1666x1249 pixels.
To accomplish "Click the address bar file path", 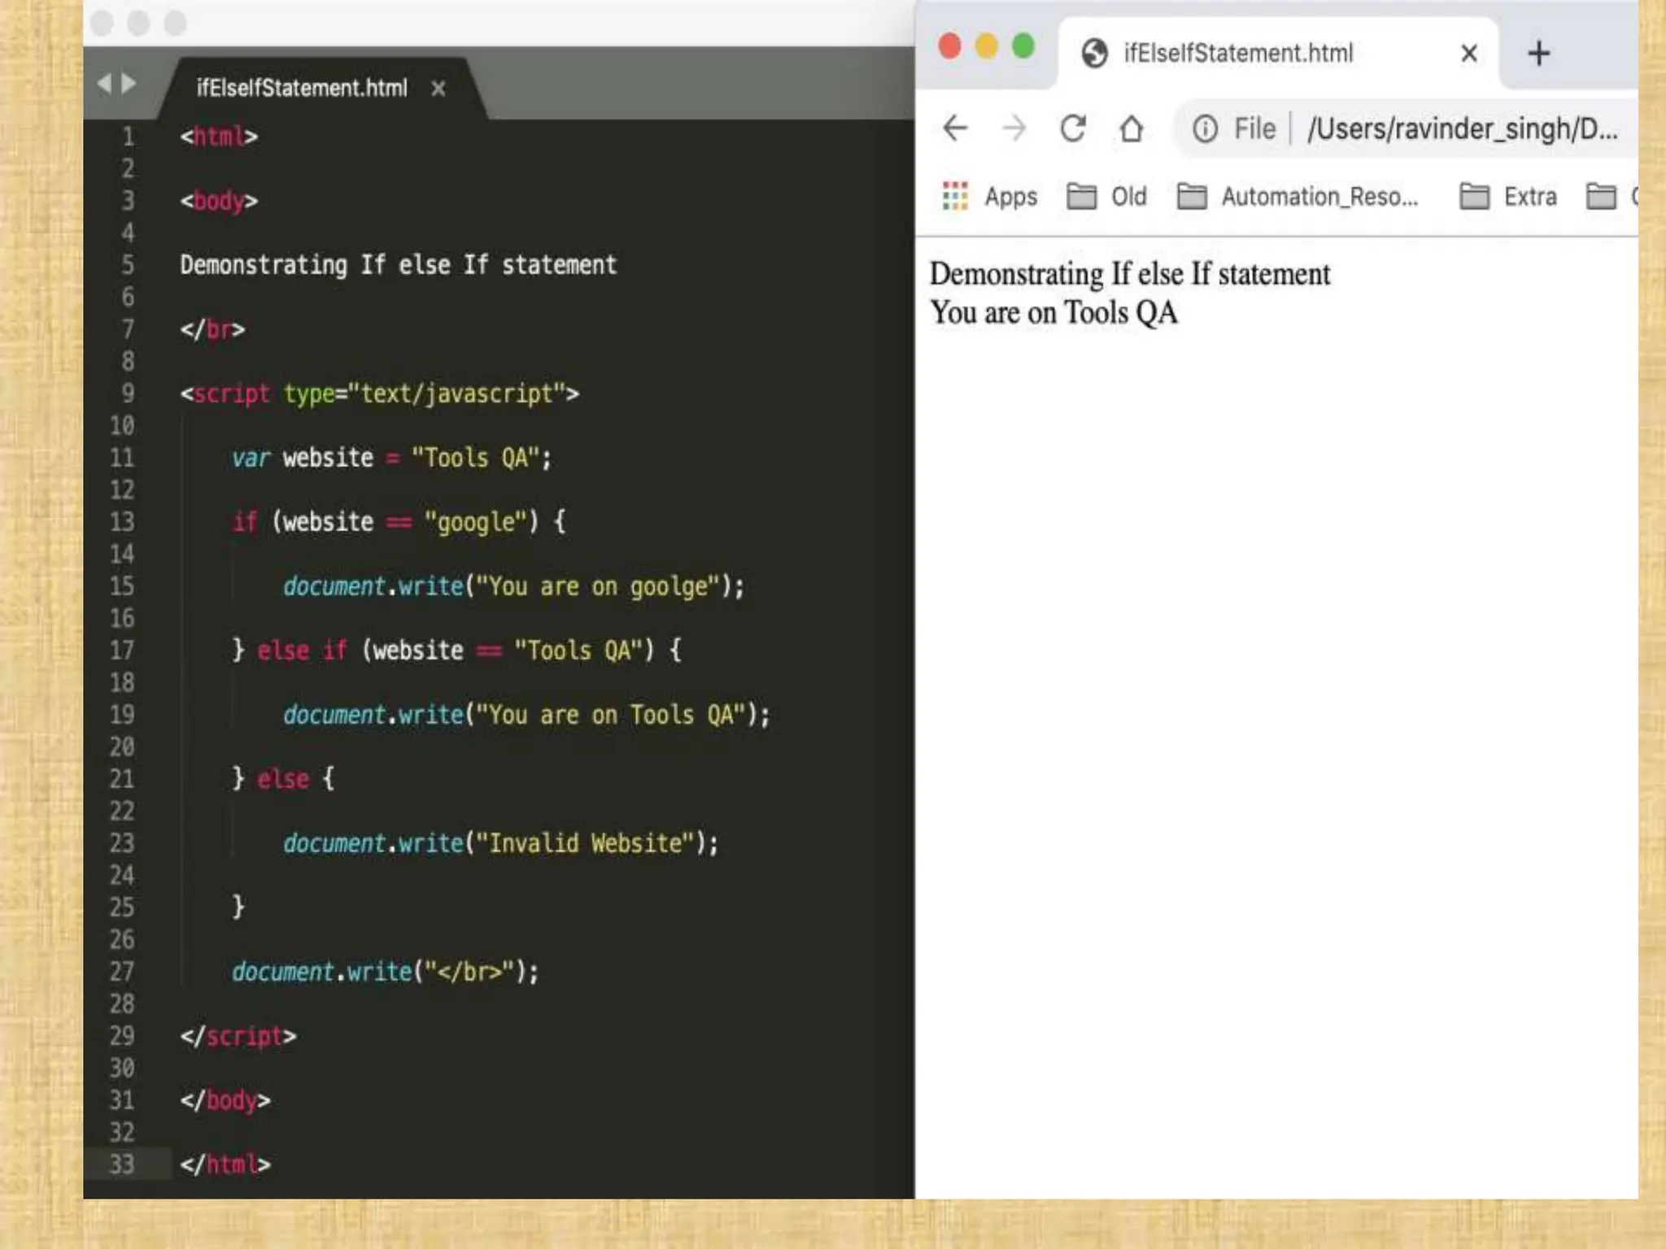I will point(1462,128).
